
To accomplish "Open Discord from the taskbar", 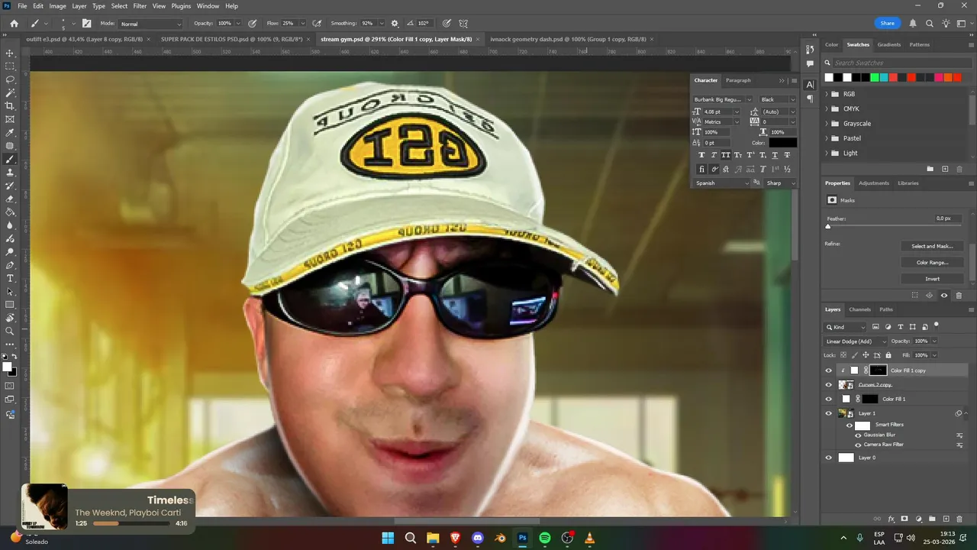I will (x=478, y=538).
